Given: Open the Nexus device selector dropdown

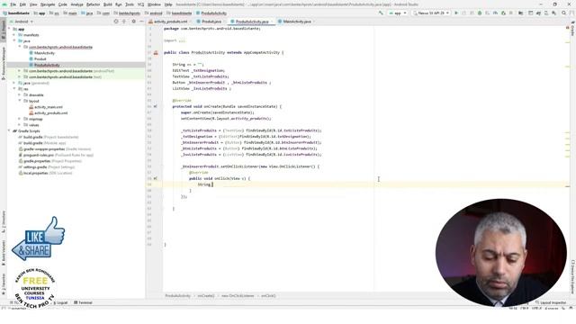Looking at the screenshot, I should pyautogui.click(x=431, y=13).
